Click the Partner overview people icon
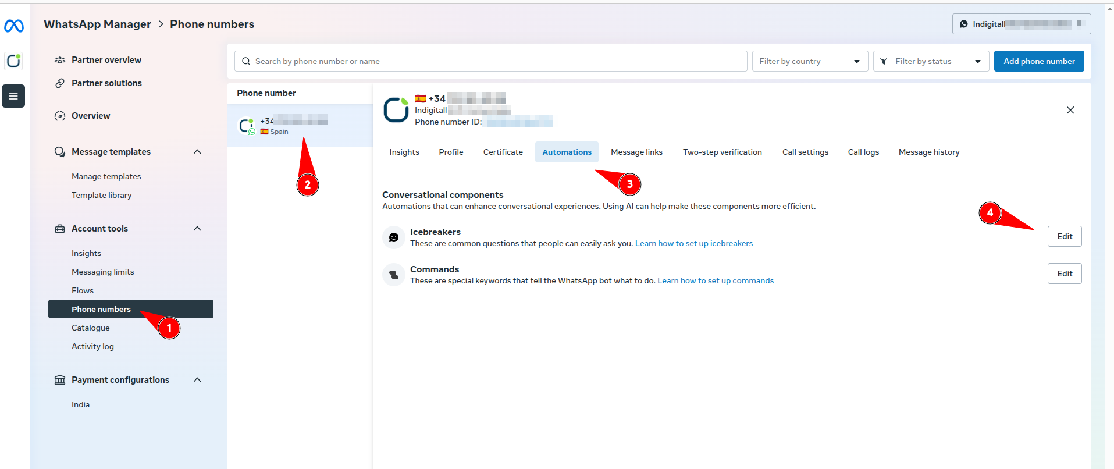The image size is (1114, 469). tap(60, 60)
